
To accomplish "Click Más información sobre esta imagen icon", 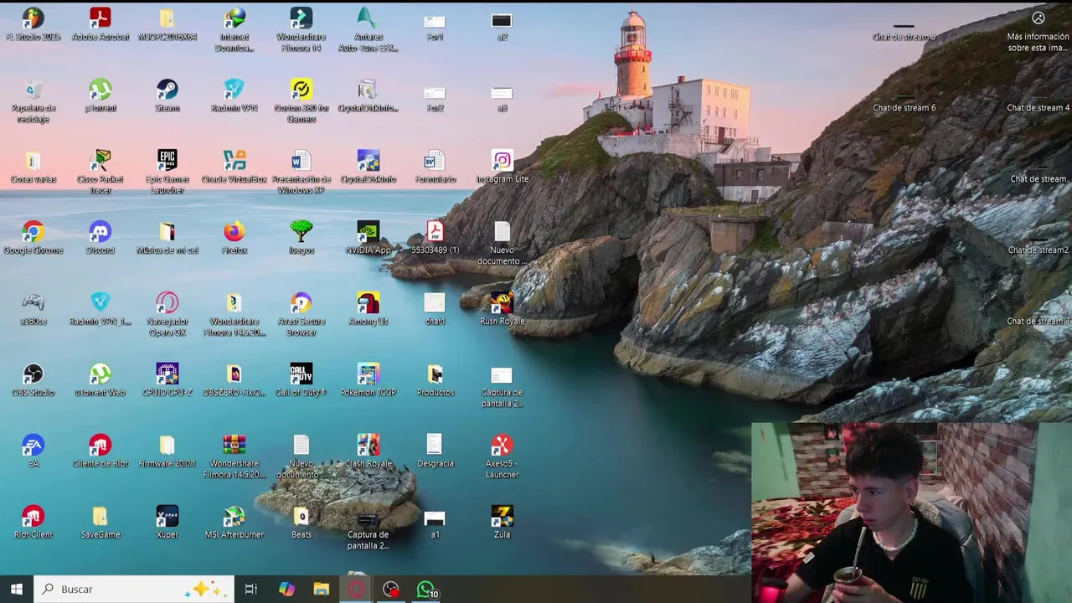I will pyautogui.click(x=1038, y=31).
